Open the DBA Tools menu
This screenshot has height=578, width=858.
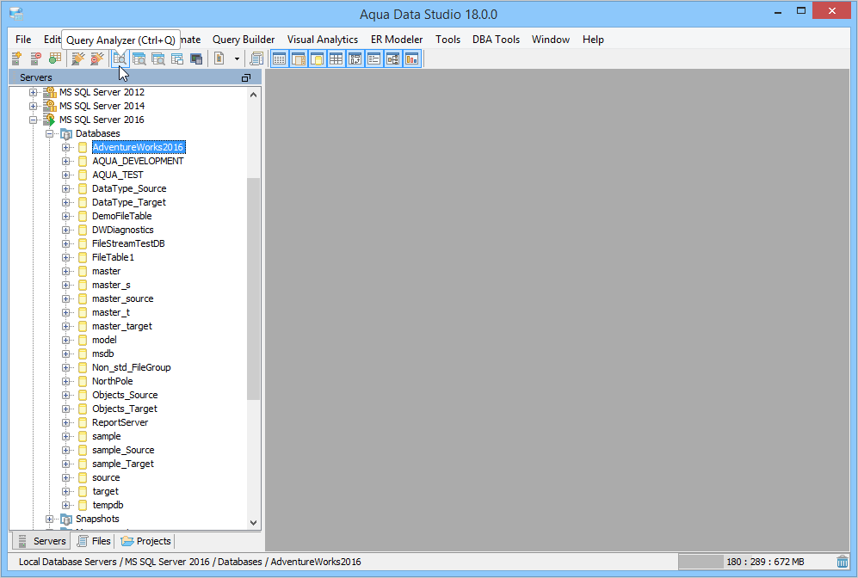[x=496, y=40]
